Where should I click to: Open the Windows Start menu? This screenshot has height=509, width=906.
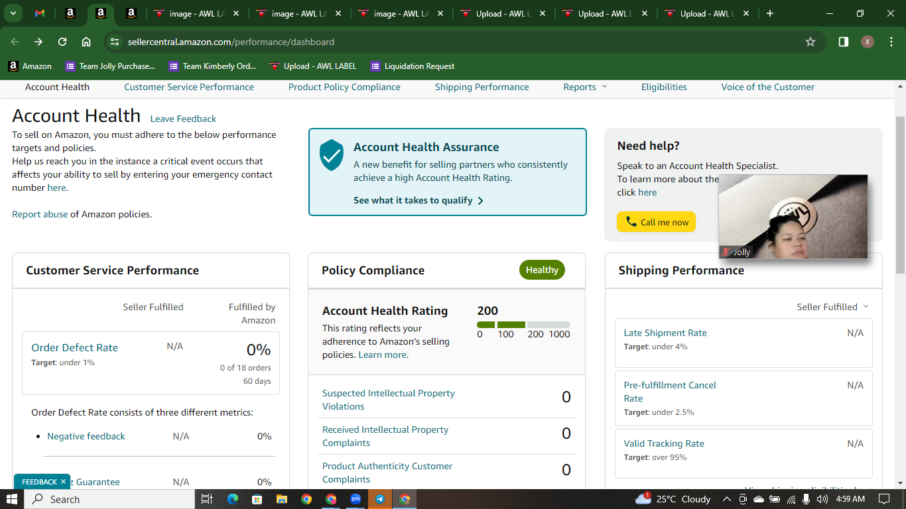[x=12, y=499]
